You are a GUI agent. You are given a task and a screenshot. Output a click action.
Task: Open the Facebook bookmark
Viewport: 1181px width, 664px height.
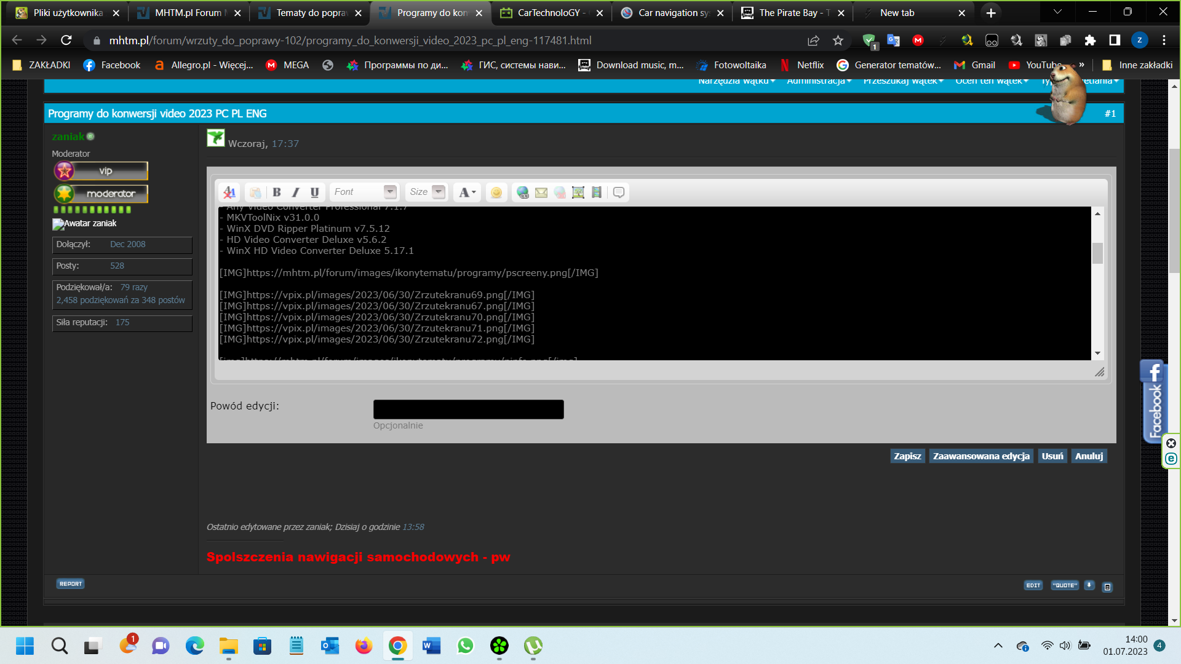coord(111,65)
